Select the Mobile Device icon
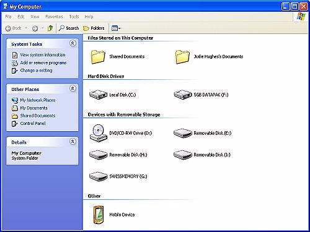310x232 pixels. click(98, 215)
